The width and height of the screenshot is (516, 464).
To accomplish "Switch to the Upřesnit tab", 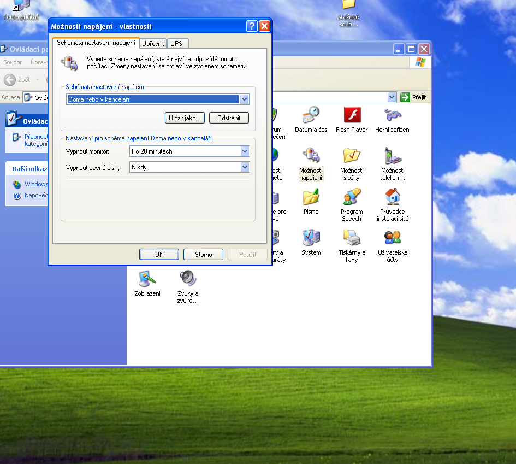I will point(153,43).
